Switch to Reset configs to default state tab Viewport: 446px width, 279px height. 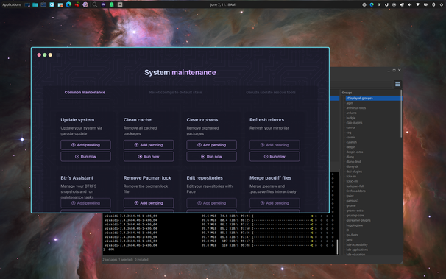(x=175, y=93)
